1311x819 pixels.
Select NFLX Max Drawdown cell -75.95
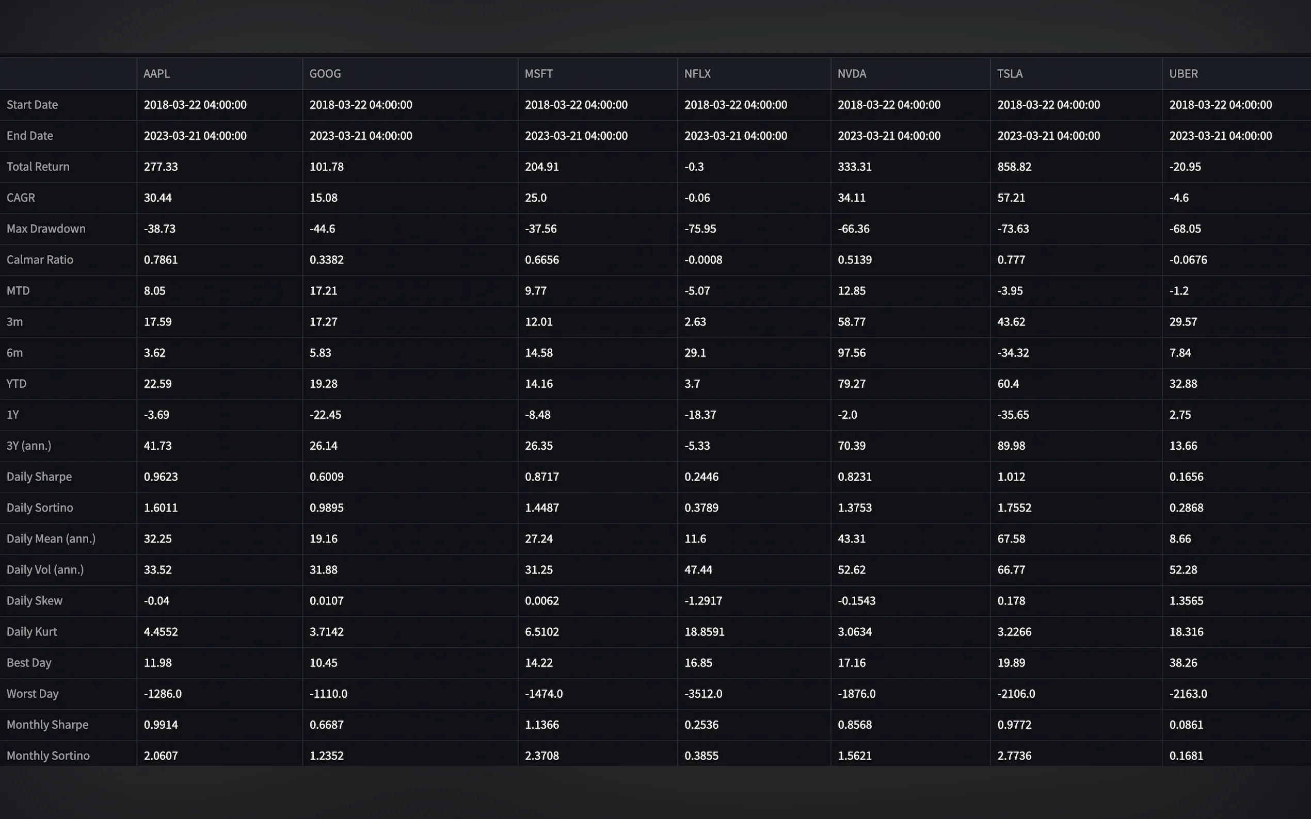tap(700, 228)
